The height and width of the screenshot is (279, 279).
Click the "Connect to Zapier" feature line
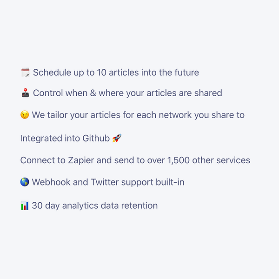(135, 160)
